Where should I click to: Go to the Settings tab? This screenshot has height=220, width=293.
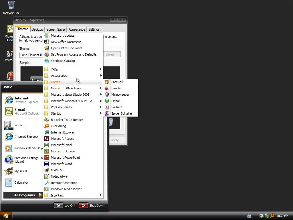pyautogui.click(x=94, y=30)
